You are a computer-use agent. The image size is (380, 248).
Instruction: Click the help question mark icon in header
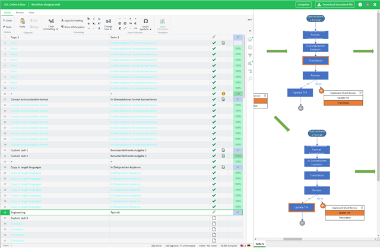click(x=360, y=4)
